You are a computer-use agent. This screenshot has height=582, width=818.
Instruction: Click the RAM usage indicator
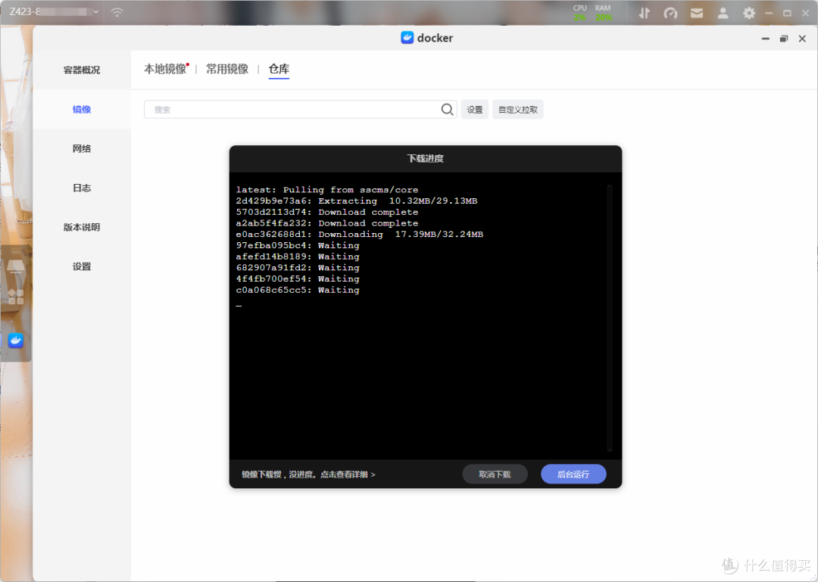pos(603,13)
